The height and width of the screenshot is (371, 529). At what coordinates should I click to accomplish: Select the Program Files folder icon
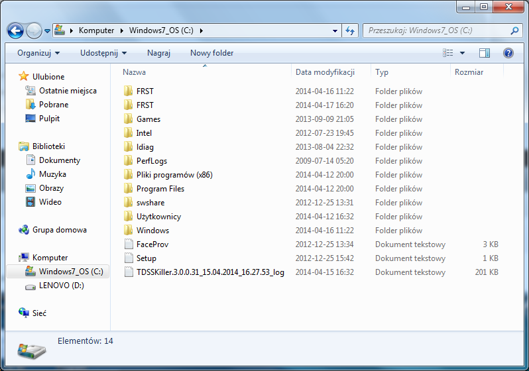pos(128,189)
